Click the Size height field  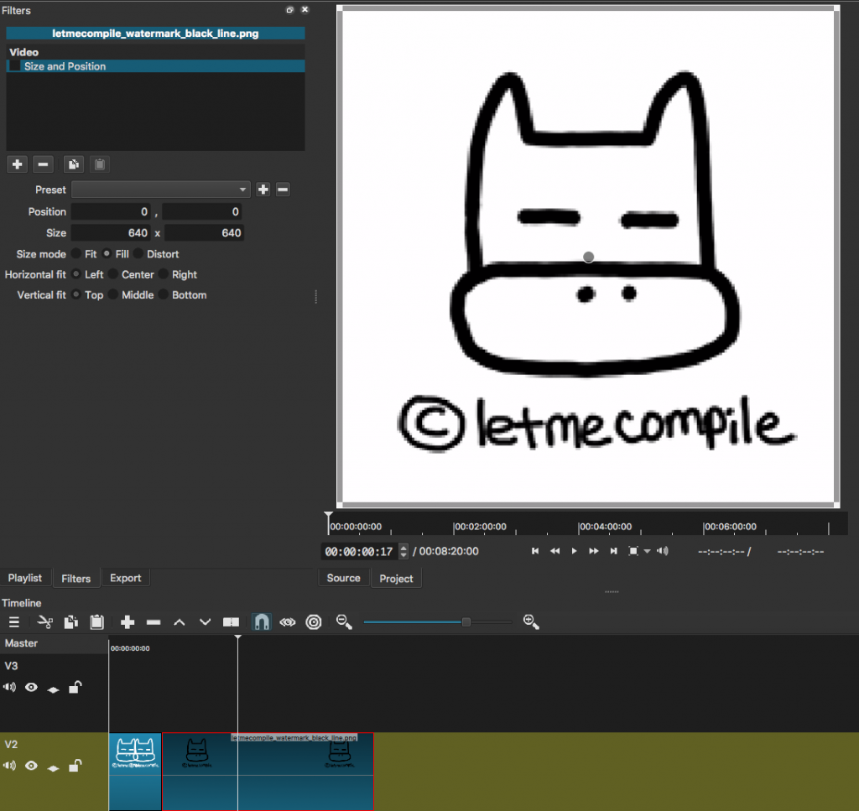[x=204, y=232]
